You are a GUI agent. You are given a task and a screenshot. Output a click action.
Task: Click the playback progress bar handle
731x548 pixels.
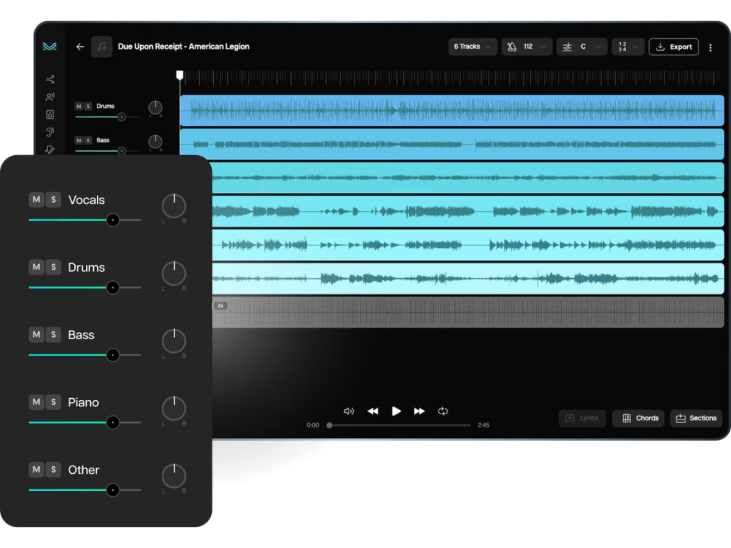click(330, 425)
